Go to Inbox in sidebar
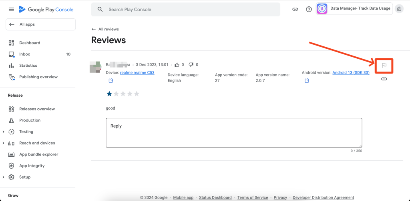This screenshot has width=410, height=201. pos(24,54)
